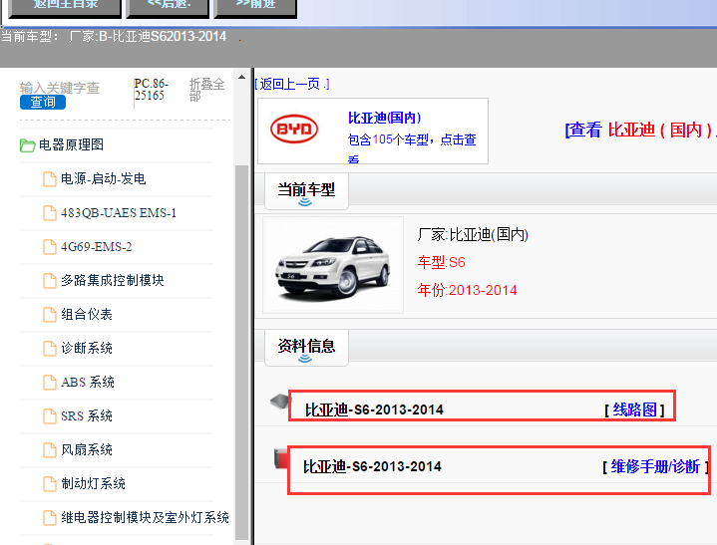Open the 制动灯系统 entry
This screenshot has width=717, height=545.
tap(93, 483)
